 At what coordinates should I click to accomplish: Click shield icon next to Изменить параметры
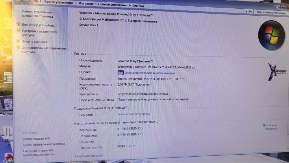[264, 125]
